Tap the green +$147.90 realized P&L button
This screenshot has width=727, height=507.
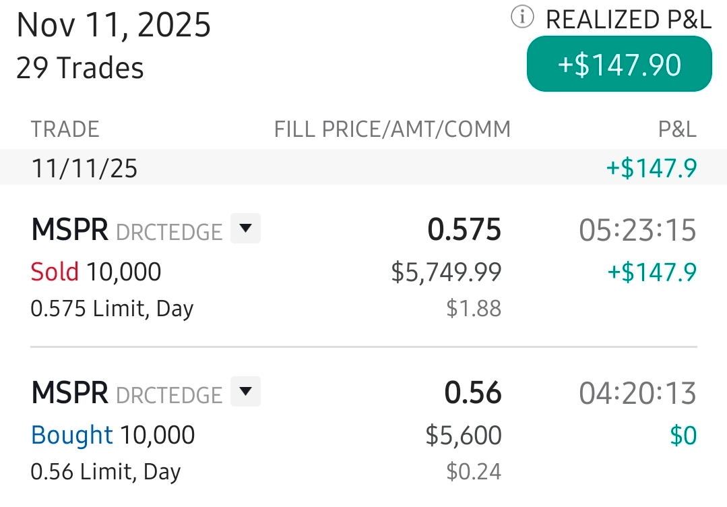tap(619, 64)
